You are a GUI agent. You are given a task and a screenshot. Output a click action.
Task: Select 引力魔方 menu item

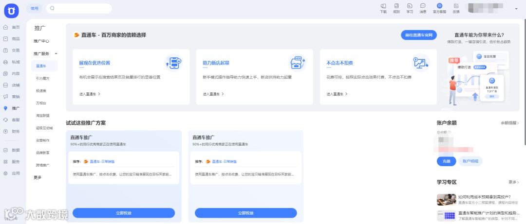pyautogui.click(x=42, y=78)
